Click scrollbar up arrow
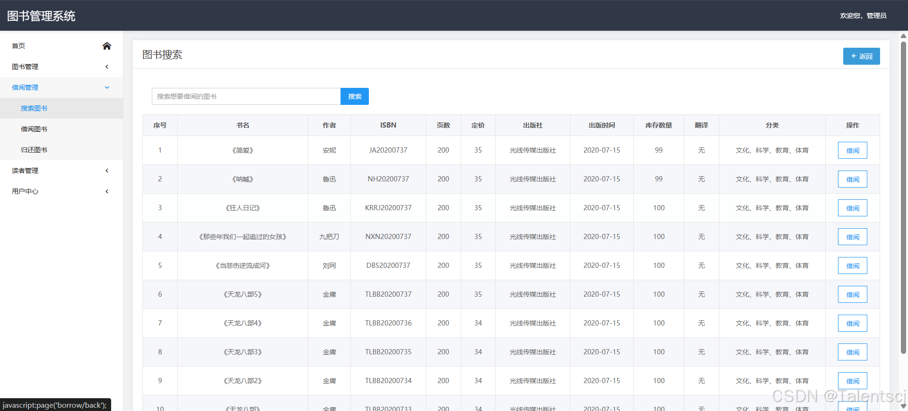The image size is (908, 411). tap(903, 36)
